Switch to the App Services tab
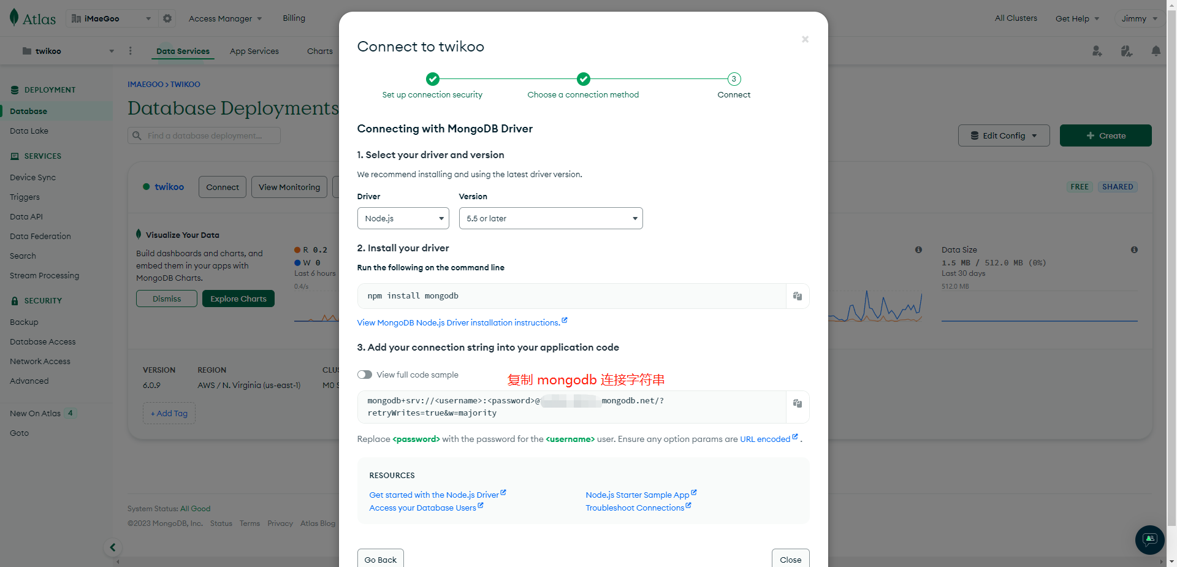 tap(254, 51)
